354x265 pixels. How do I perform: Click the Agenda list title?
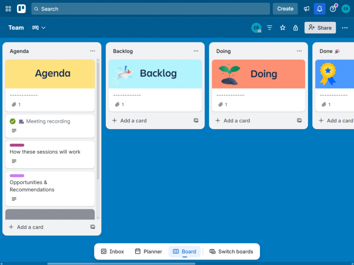click(x=19, y=51)
